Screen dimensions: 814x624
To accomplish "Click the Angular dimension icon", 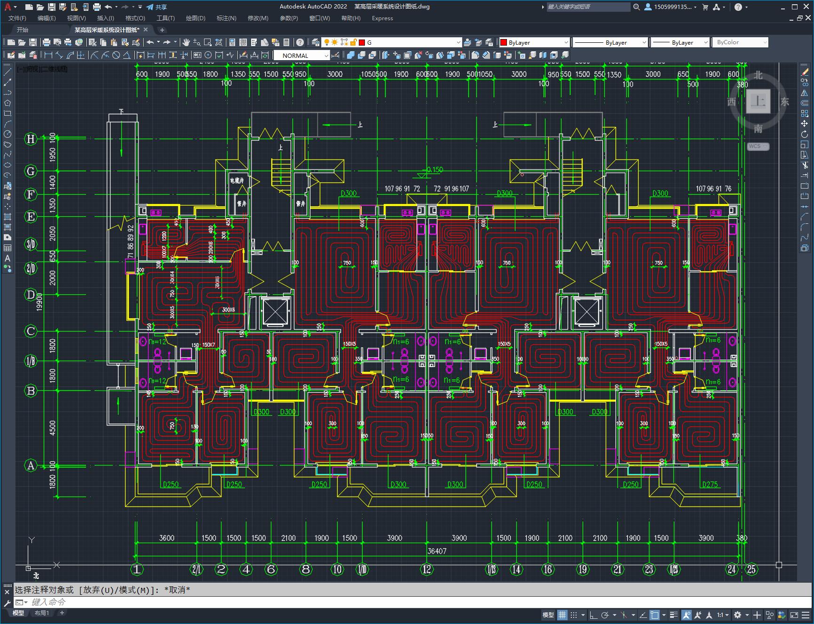I will [127, 55].
